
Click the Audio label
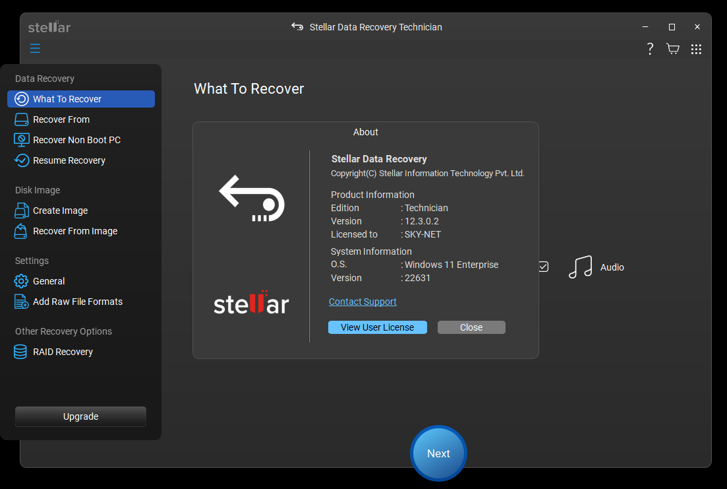click(x=612, y=267)
